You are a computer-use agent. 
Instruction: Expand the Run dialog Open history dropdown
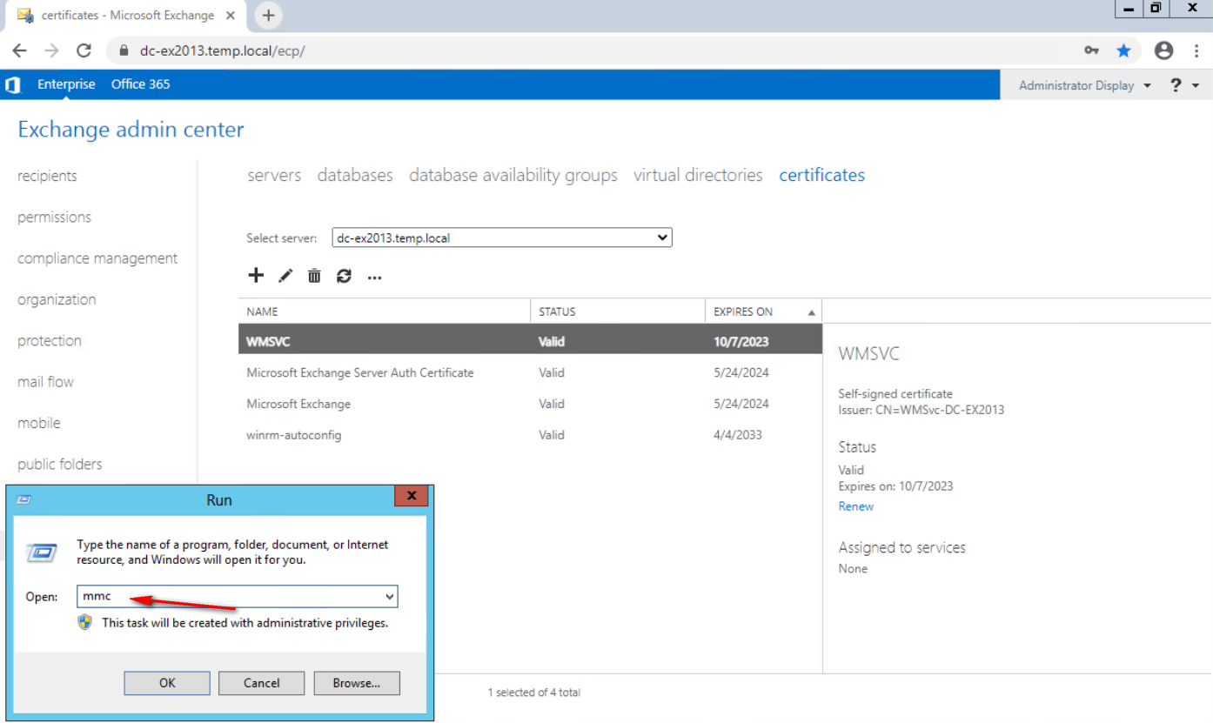point(389,597)
